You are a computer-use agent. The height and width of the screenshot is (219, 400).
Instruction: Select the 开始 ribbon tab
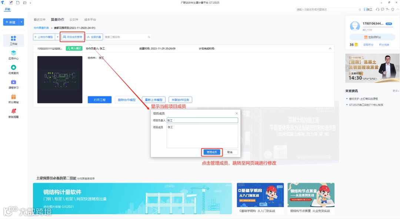[7, 9]
